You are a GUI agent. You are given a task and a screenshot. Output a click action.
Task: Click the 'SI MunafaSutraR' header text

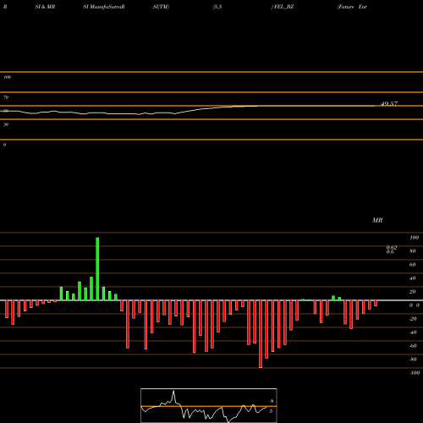click(x=104, y=7)
